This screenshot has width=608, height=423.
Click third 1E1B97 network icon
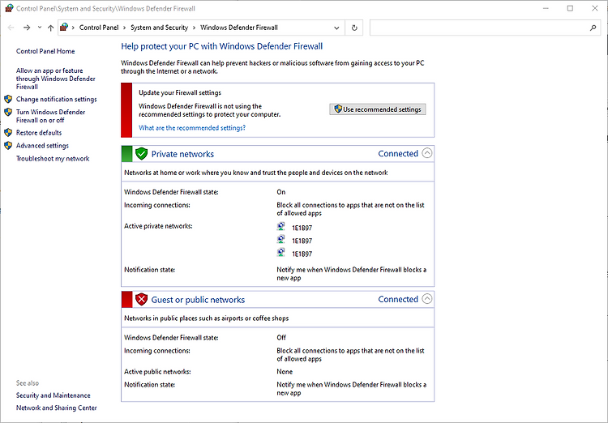(x=280, y=253)
